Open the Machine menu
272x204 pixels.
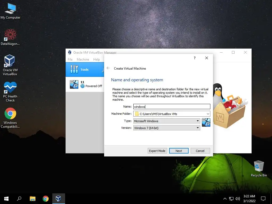pos(83,59)
